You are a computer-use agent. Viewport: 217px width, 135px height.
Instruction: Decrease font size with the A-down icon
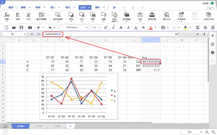click(113, 28)
